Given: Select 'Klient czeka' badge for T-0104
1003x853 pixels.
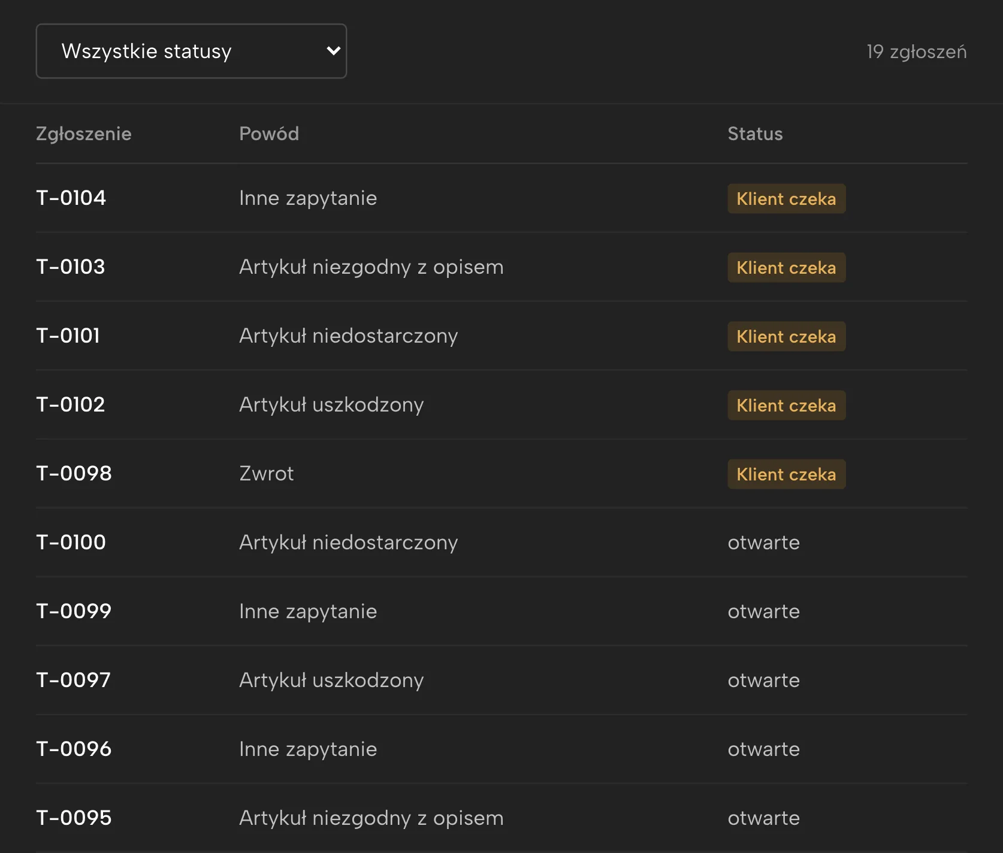Looking at the screenshot, I should click(x=786, y=198).
